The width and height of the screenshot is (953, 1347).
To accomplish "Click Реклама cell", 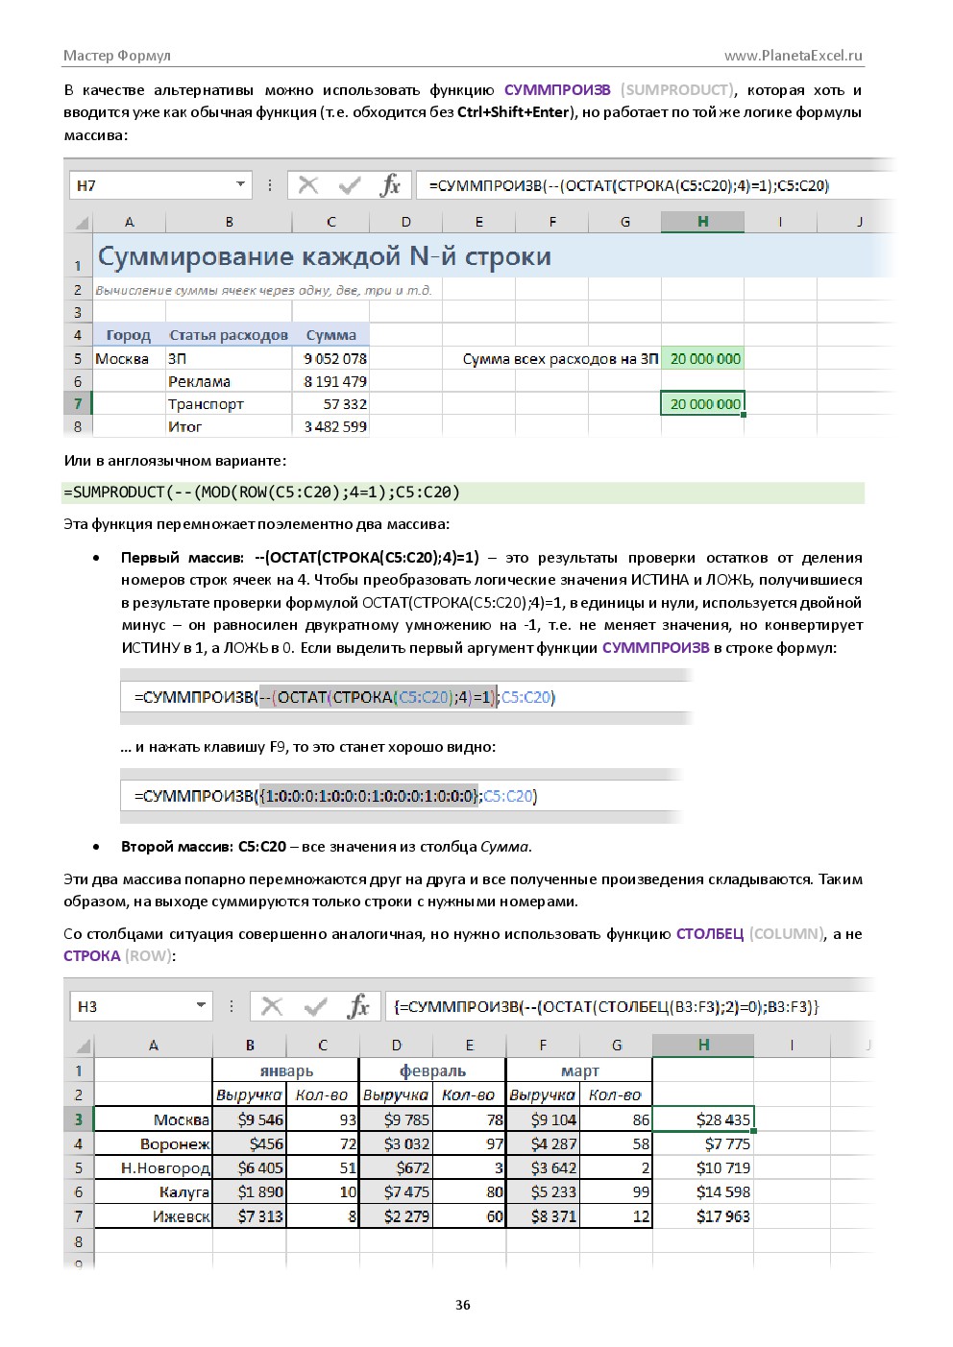I will (229, 381).
